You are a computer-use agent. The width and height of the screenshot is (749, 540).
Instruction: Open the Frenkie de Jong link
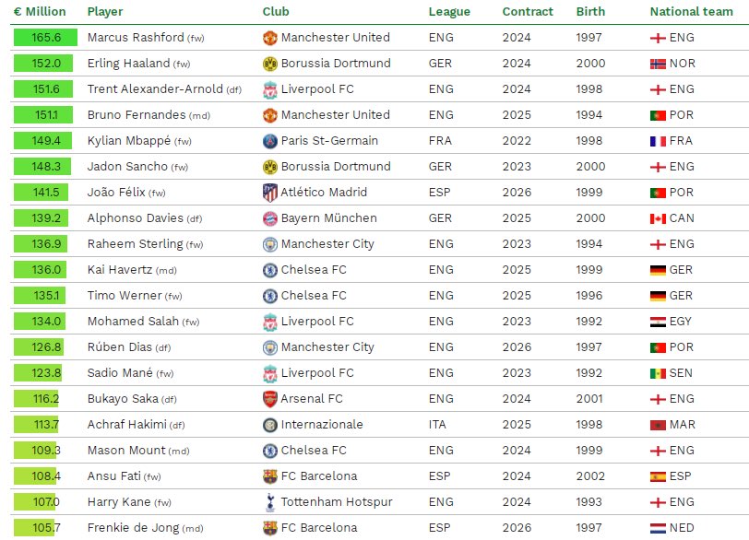point(133,528)
